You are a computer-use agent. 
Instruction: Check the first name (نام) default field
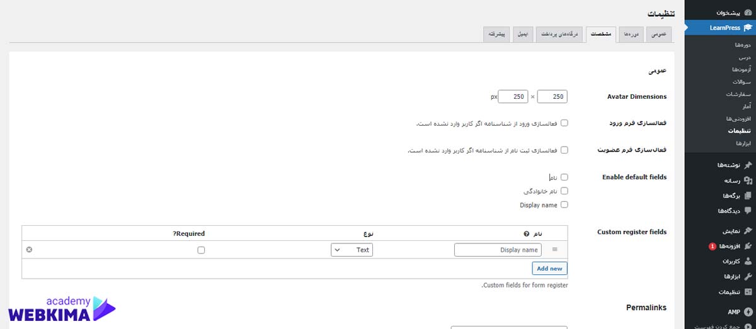point(564,177)
